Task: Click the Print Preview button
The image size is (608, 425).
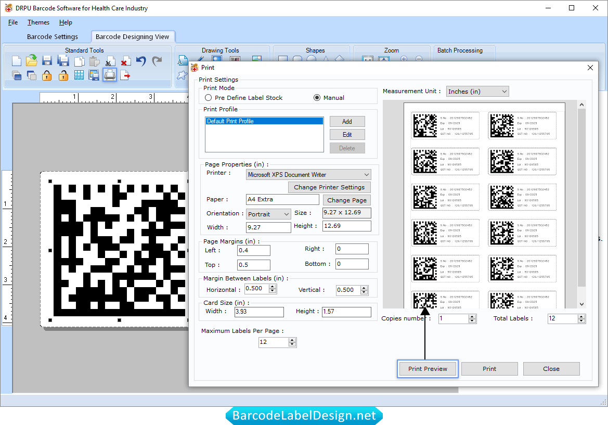Action: (428, 369)
